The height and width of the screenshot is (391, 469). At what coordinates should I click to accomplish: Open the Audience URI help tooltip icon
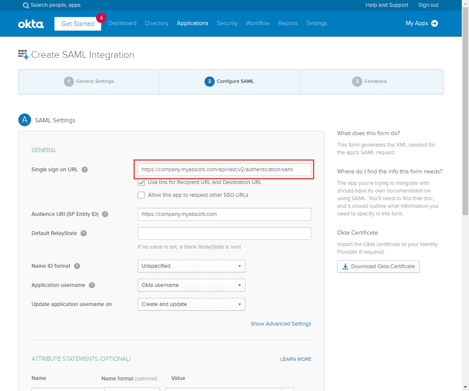(105, 214)
